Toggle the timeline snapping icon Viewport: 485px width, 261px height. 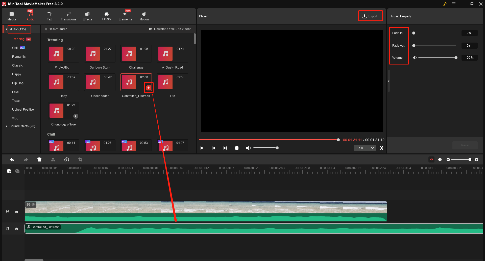point(431,160)
